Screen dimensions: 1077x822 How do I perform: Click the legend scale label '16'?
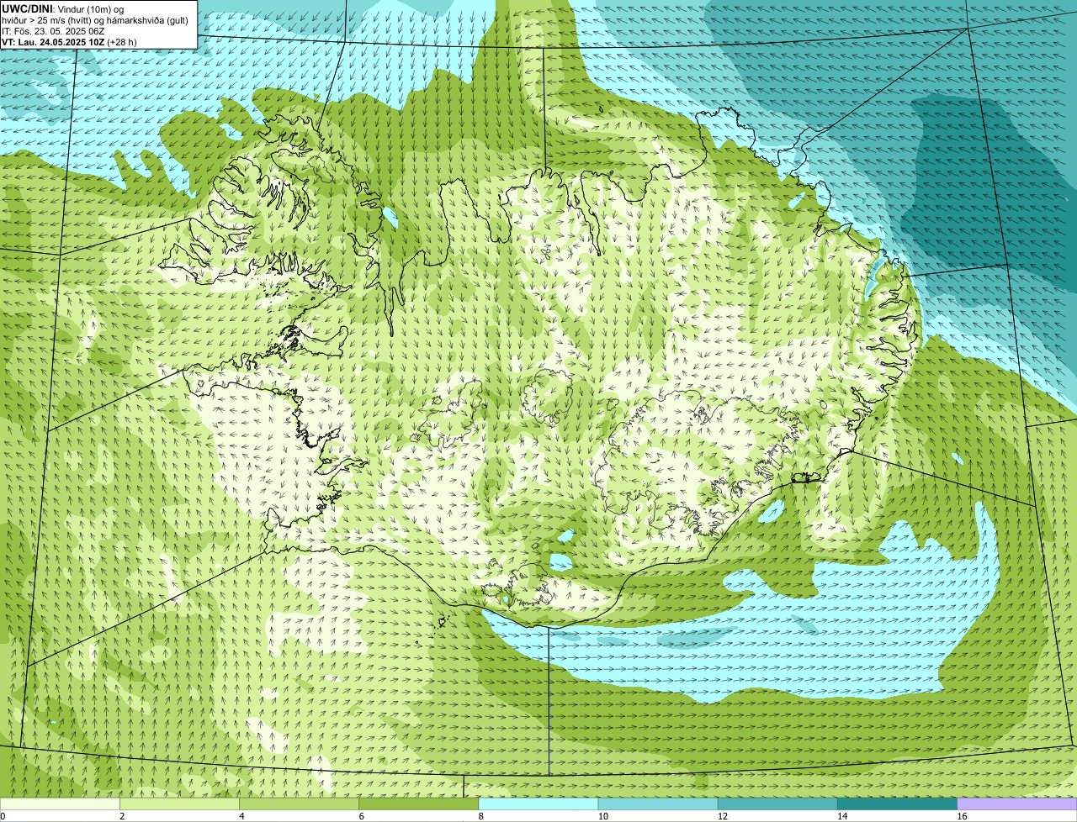(962, 816)
